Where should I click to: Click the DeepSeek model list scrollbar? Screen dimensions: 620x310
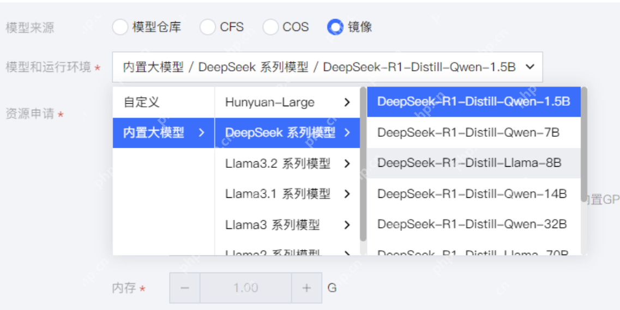[x=583, y=144]
